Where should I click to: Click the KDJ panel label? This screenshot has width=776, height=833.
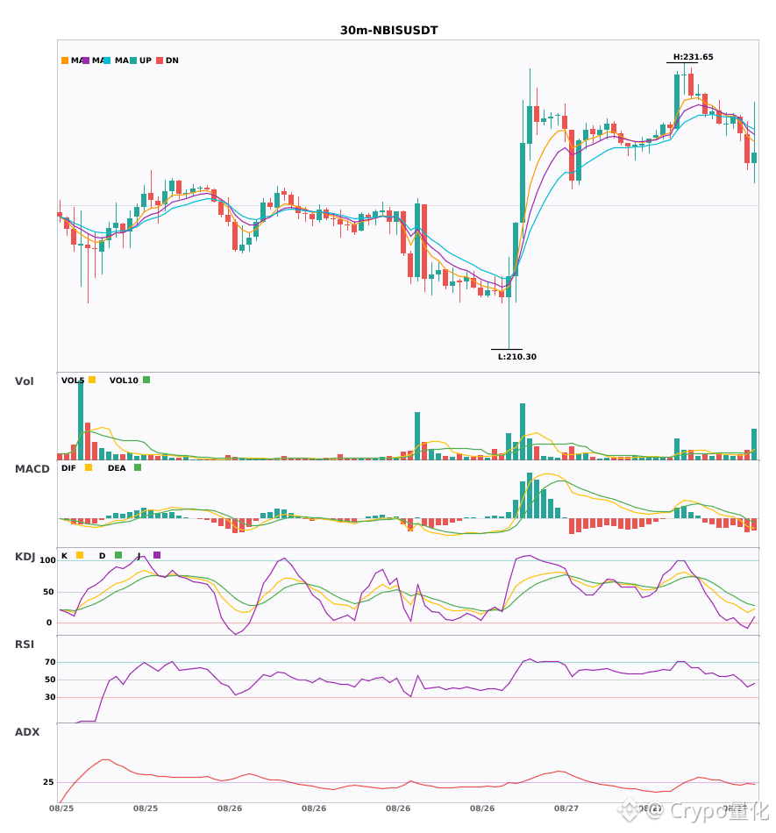coord(25,556)
